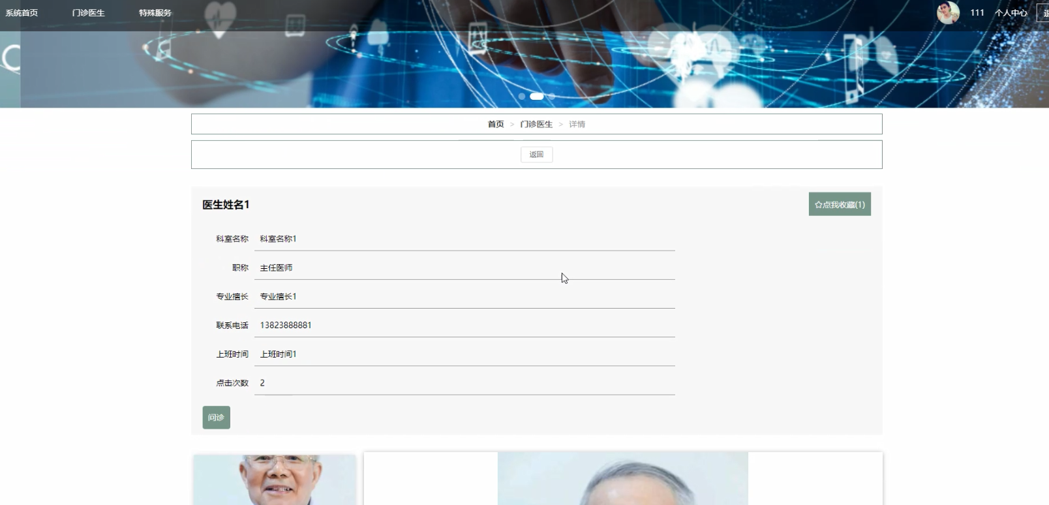Select the first carousel indicator dot

tap(522, 96)
